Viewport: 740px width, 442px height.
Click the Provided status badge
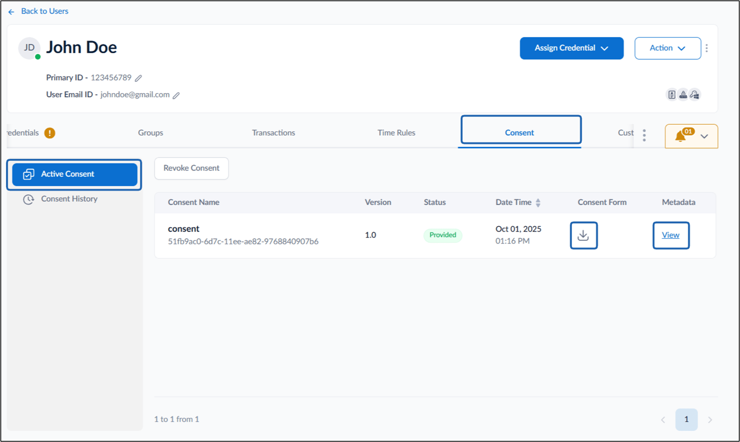click(x=442, y=235)
